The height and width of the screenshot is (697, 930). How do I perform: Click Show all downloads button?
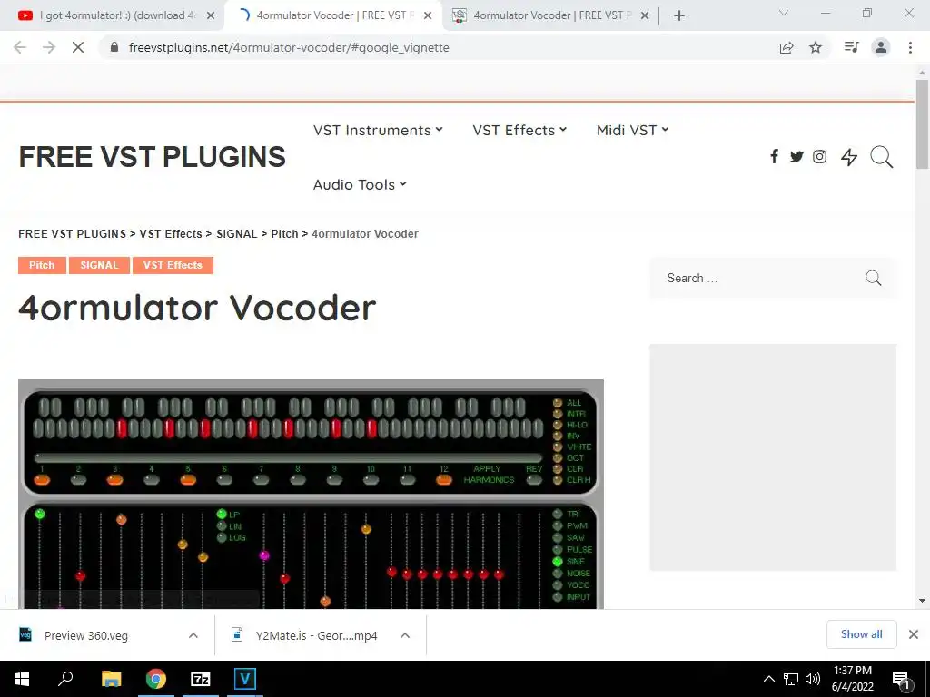pyautogui.click(x=861, y=634)
